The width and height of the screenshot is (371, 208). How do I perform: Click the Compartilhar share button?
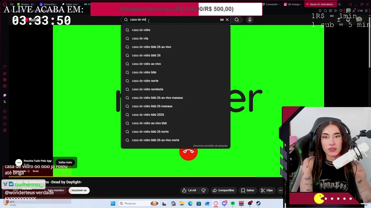click(223, 190)
